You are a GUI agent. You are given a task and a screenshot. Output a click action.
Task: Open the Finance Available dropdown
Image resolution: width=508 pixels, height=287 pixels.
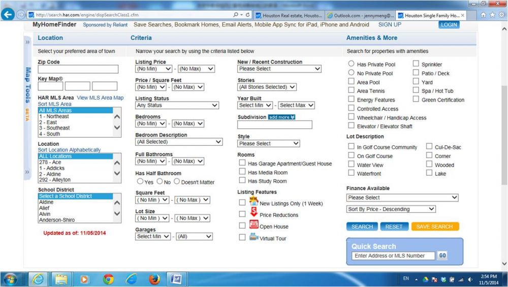(x=402, y=198)
